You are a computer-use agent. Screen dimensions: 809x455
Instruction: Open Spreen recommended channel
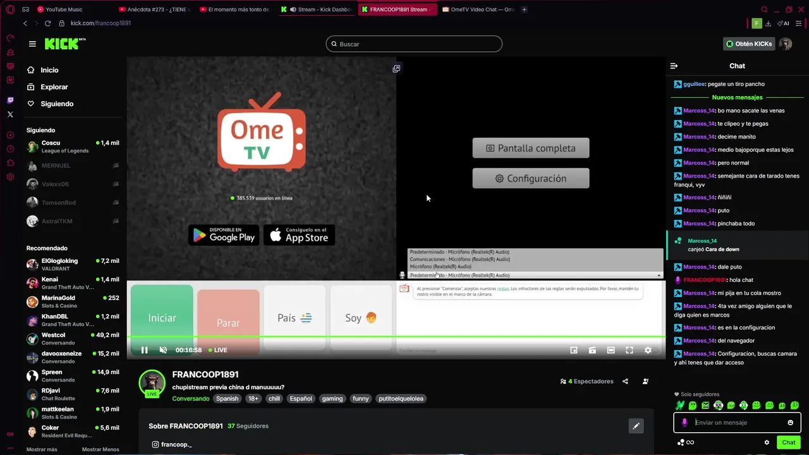pos(73,376)
